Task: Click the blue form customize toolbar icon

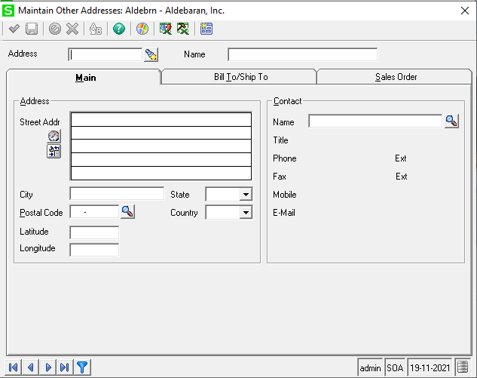Action: pyautogui.click(x=206, y=29)
